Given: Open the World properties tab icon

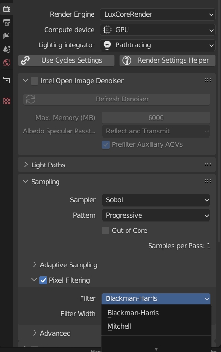Looking at the screenshot, I should [7, 62].
